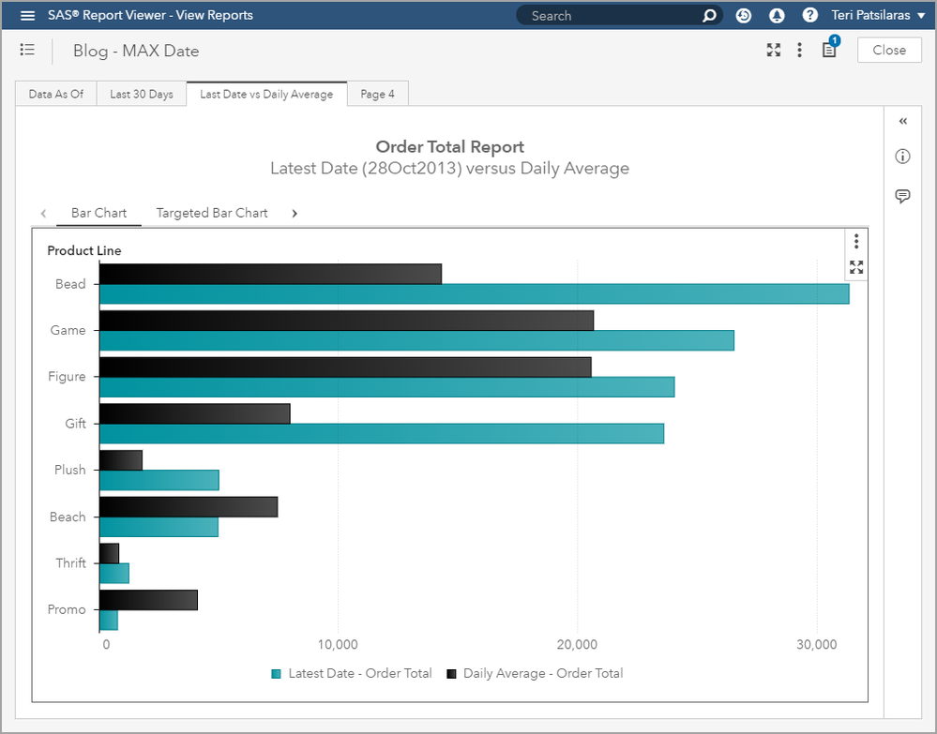
Task: Open report alerts icon with badge
Action: pos(829,50)
